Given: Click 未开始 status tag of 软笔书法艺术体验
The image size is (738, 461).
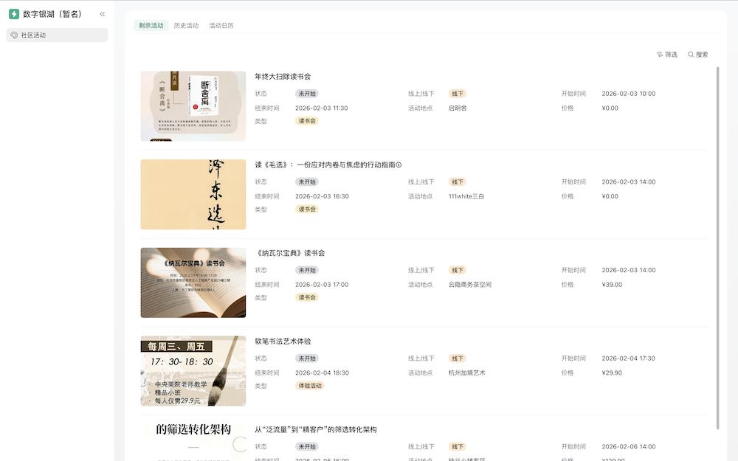Looking at the screenshot, I should [307, 358].
